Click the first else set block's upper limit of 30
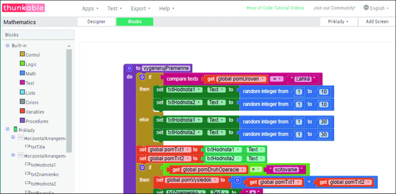Screen dimensions: 396x194 [x=323, y=122]
